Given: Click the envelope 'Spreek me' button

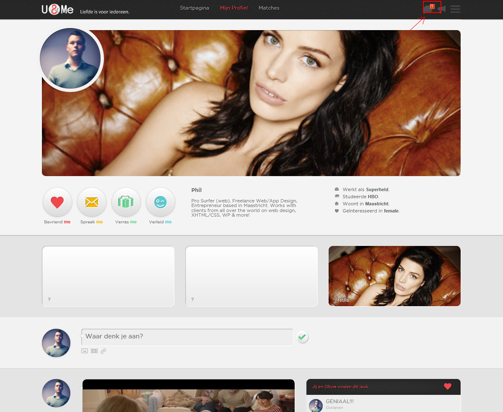Looking at the screenshot, I should pyautogui.click(x=91, y=202).
